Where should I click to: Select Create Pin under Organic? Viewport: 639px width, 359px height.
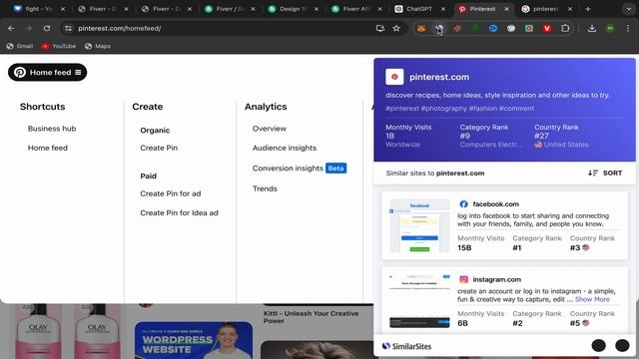(x=159, y=148)
